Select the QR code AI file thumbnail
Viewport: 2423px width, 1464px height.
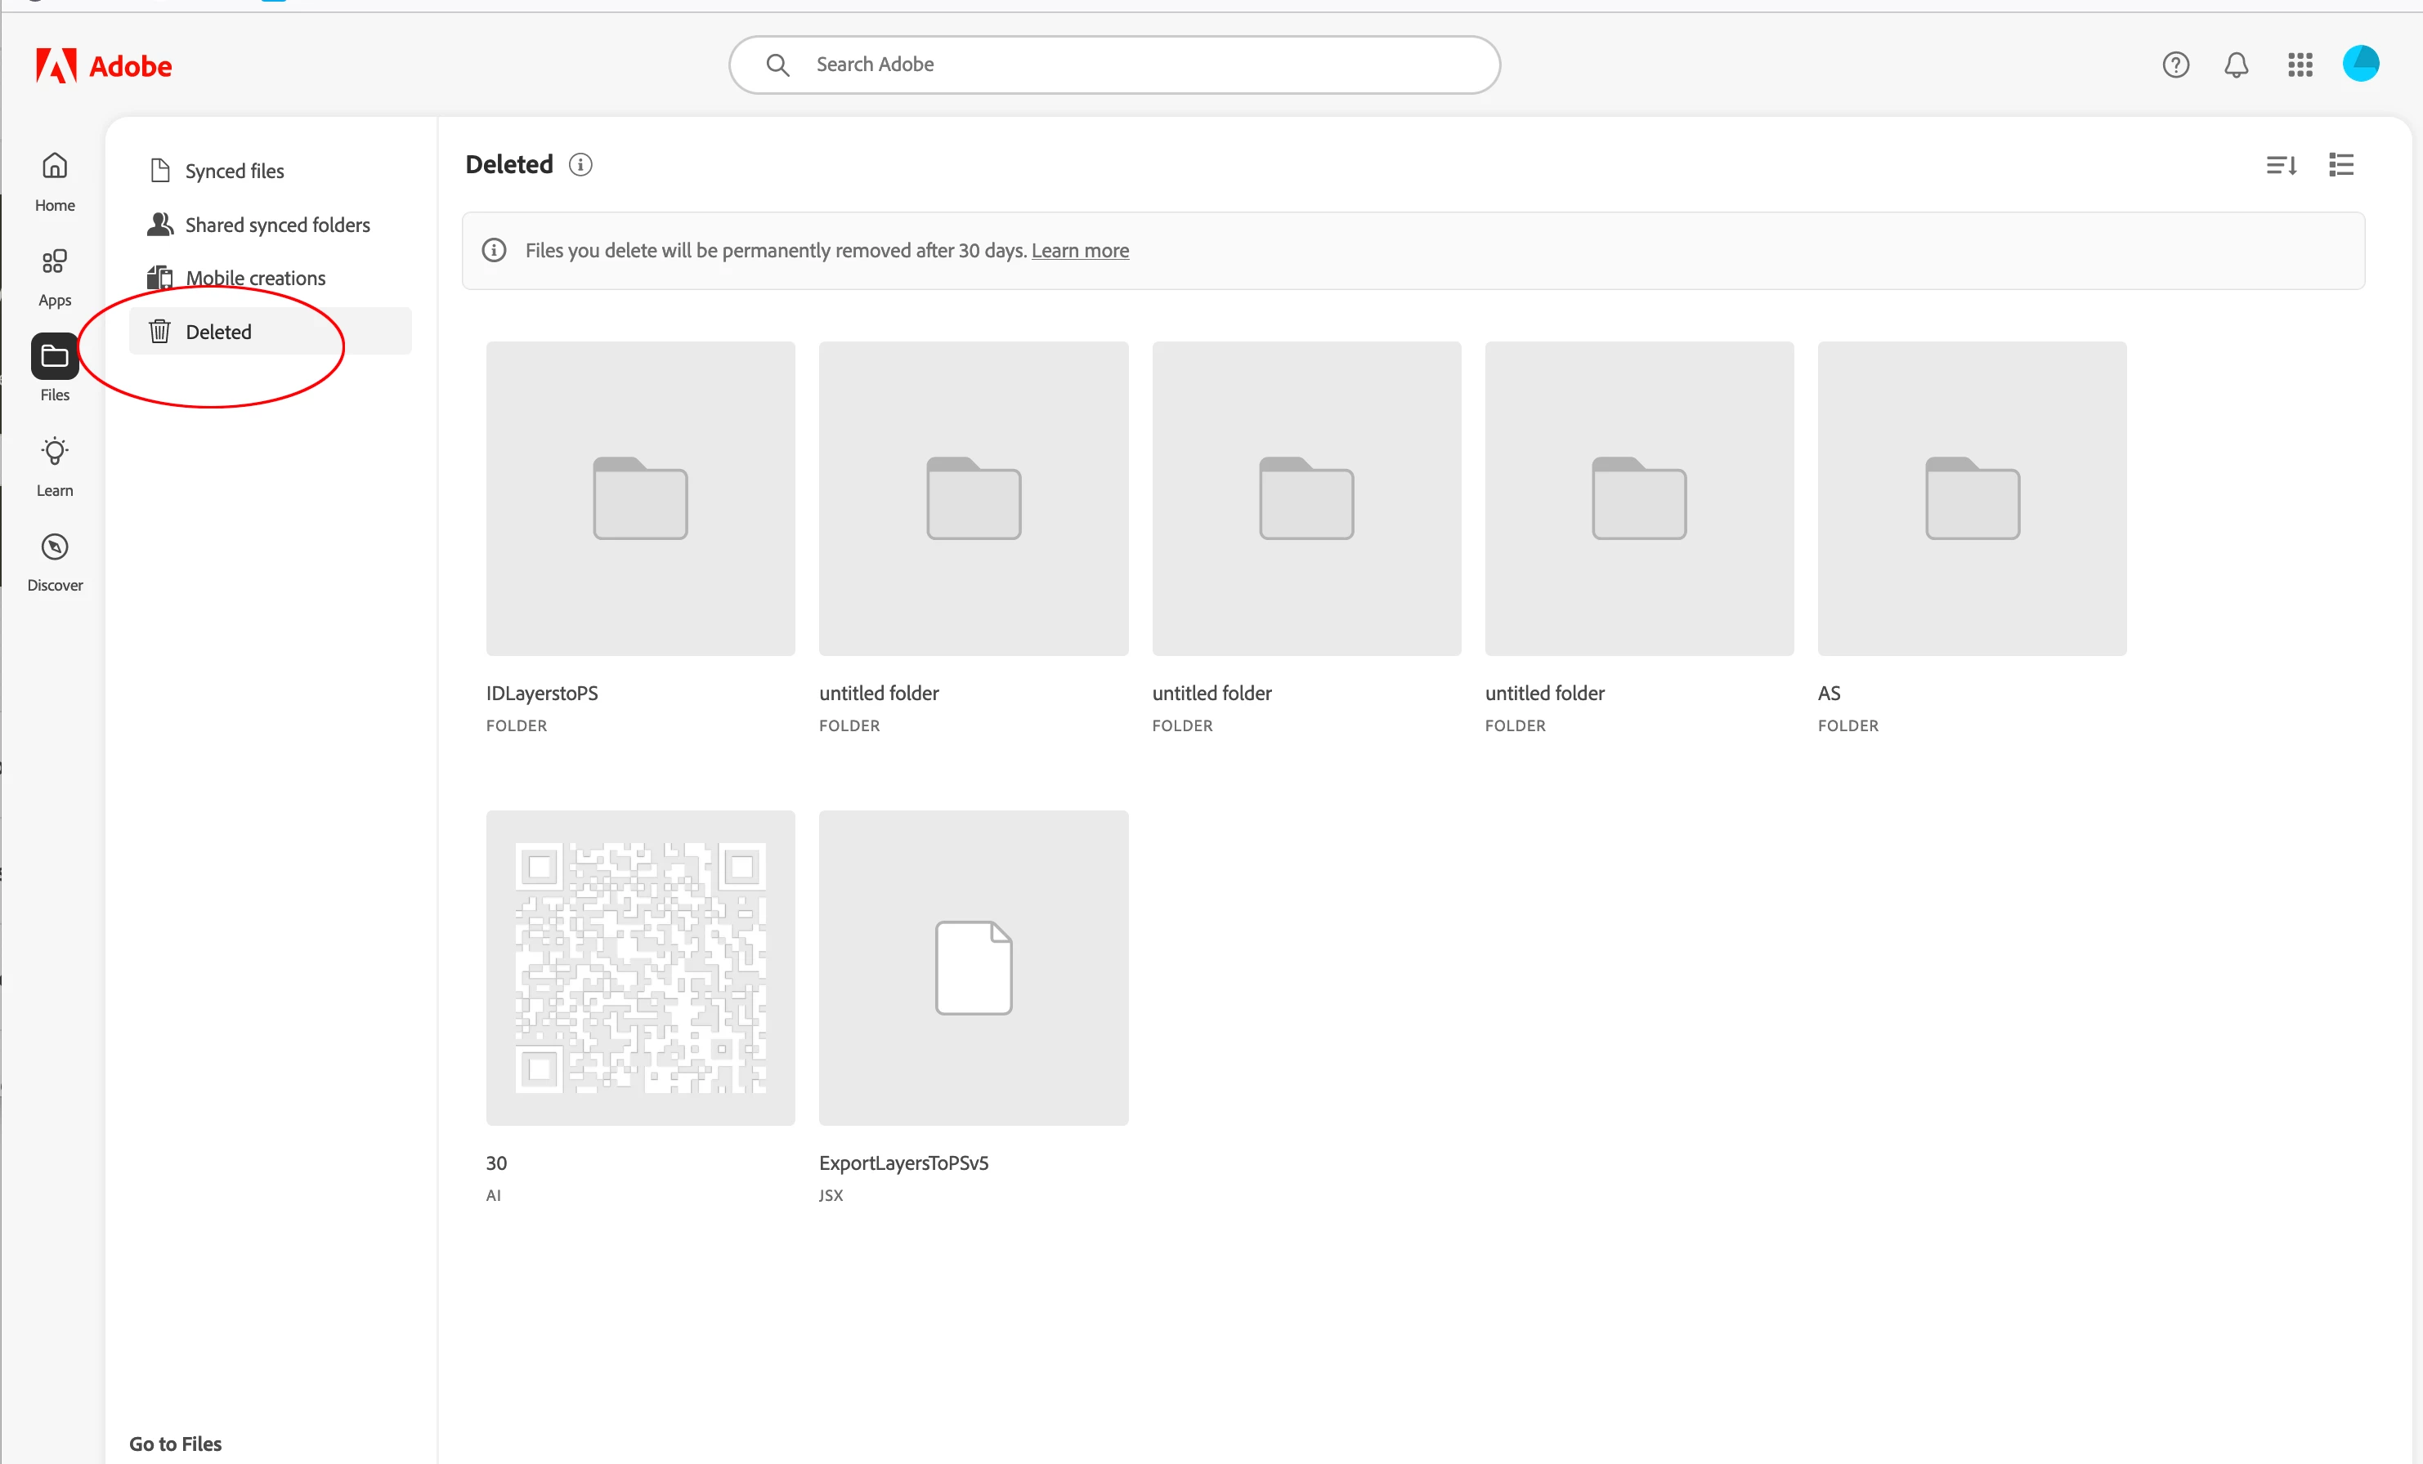tap(640, 966)
